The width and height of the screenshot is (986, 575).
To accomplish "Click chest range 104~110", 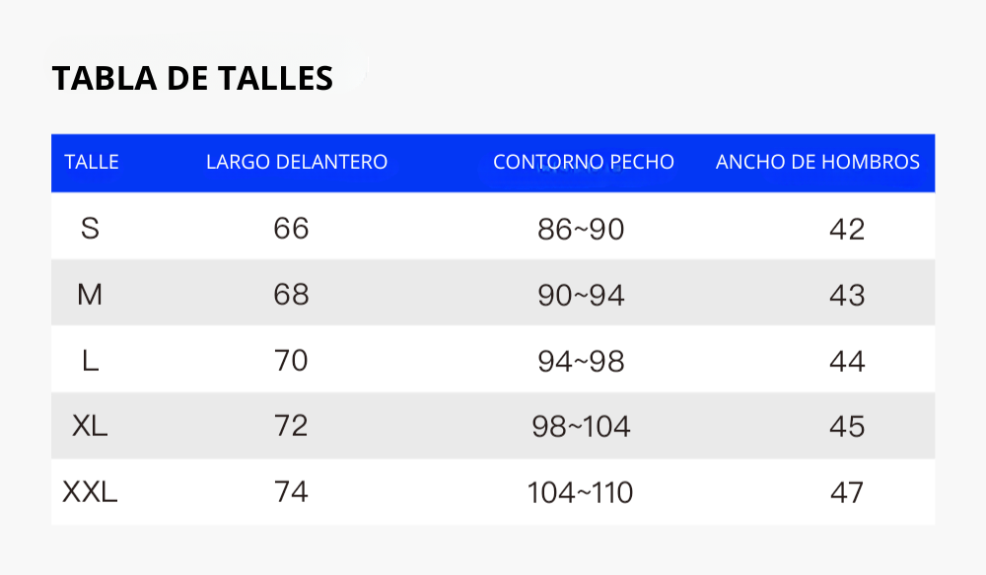I will pyautogui.click(x=581, y=492).
